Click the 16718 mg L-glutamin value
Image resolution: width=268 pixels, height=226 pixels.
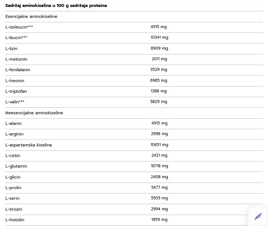(159, 166)
